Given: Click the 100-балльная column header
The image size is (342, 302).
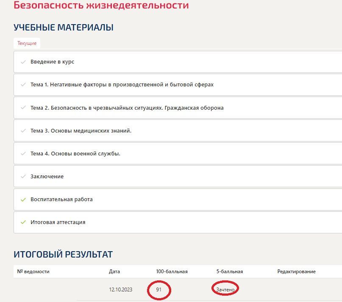Looking at the screenshot, I should point(172,272).
